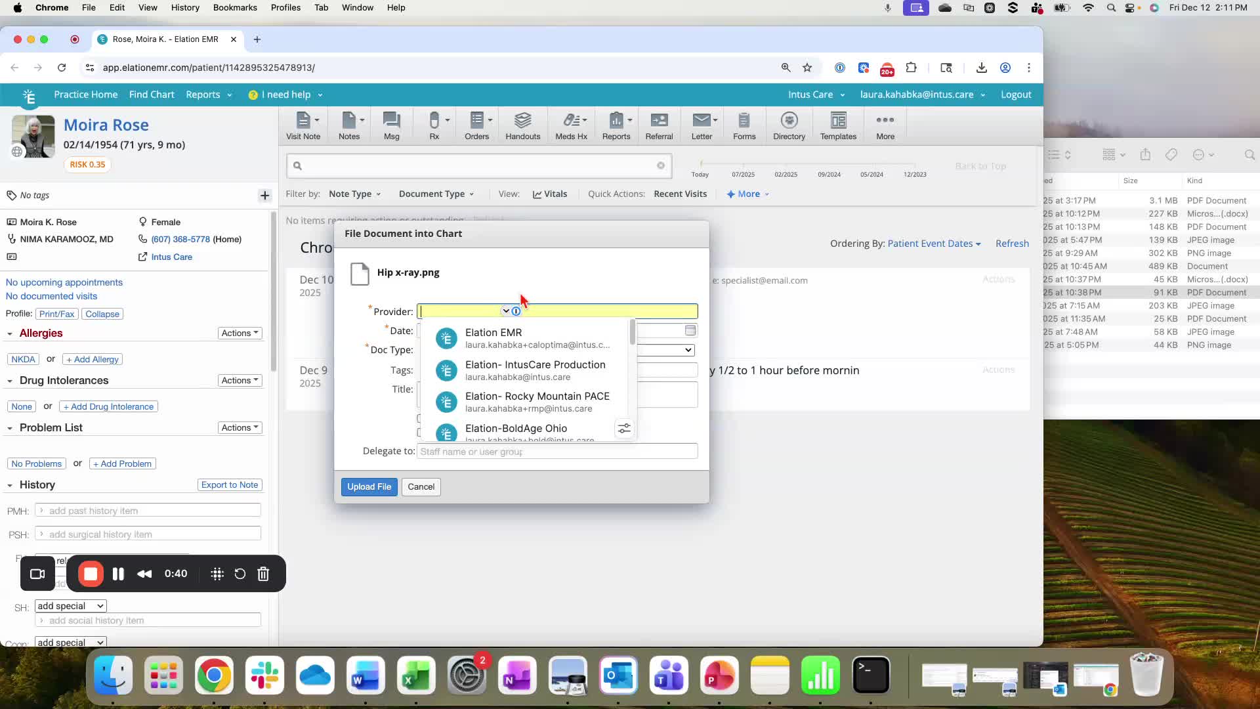Open the Referral toolbar icon
This screenshot has height=709, width=1260.
[x=660, y=125]
